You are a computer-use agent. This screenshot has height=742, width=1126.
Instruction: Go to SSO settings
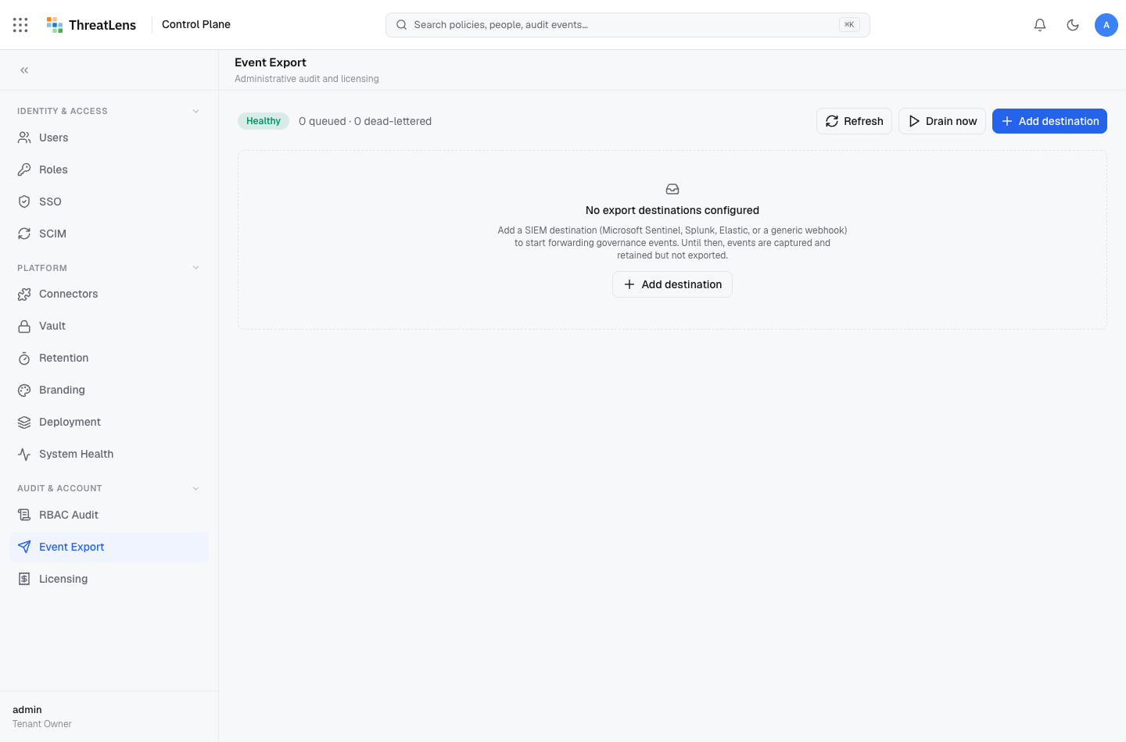click(x=109, y=202)
